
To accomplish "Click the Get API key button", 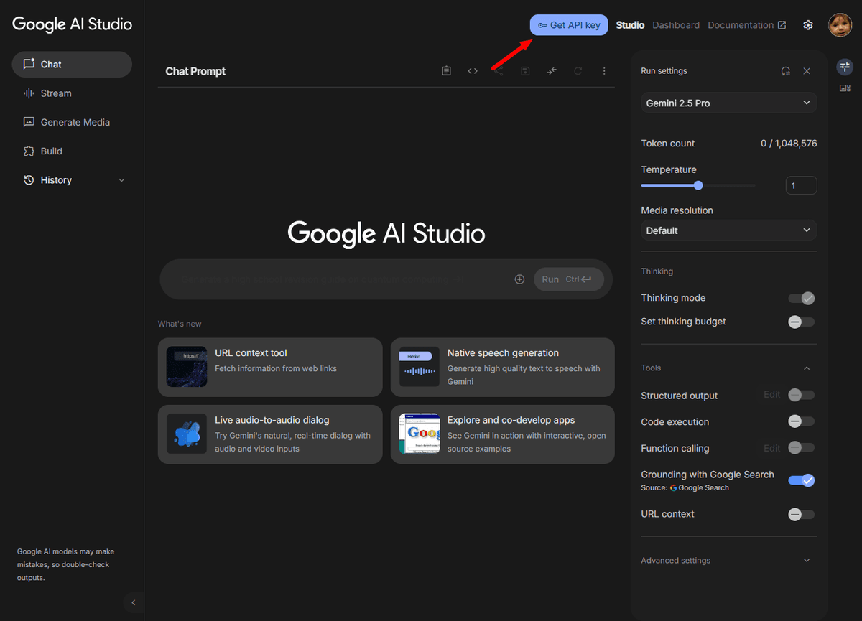I will (569, 25).
